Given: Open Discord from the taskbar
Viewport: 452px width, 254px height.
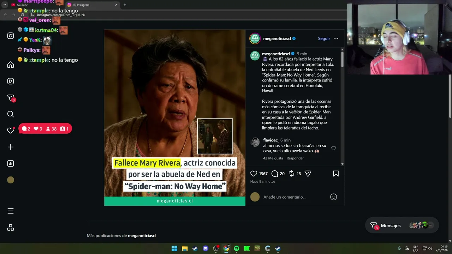Looking at the screenshot, I should pos(206,248).
